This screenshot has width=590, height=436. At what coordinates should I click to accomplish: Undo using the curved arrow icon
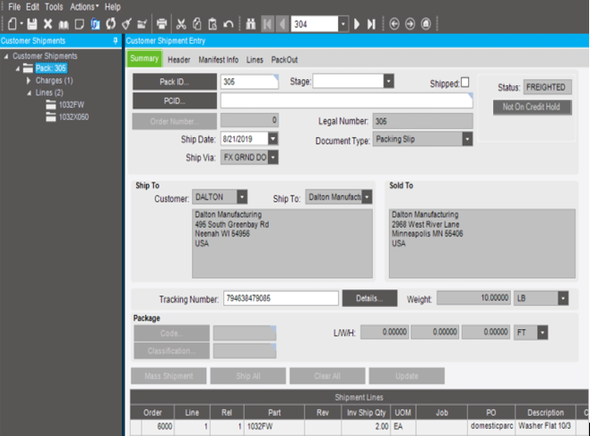pos(229,24)
